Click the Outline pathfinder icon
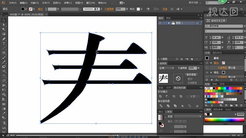This screenshot has width=246, height=138. pyautogui.click(x=190, y=106)
